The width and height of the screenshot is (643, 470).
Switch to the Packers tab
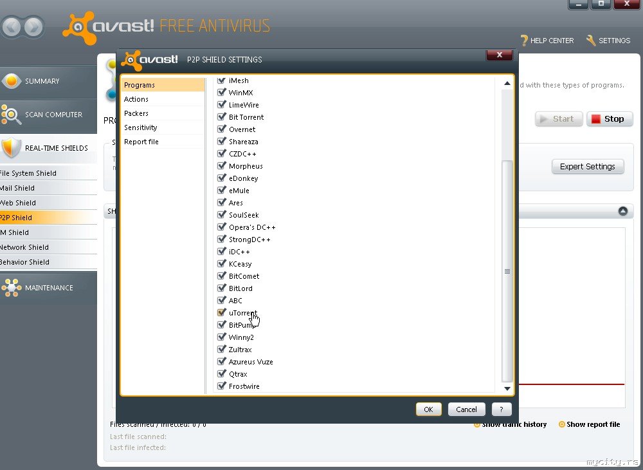pyautogui.click(x=163, y=113)
